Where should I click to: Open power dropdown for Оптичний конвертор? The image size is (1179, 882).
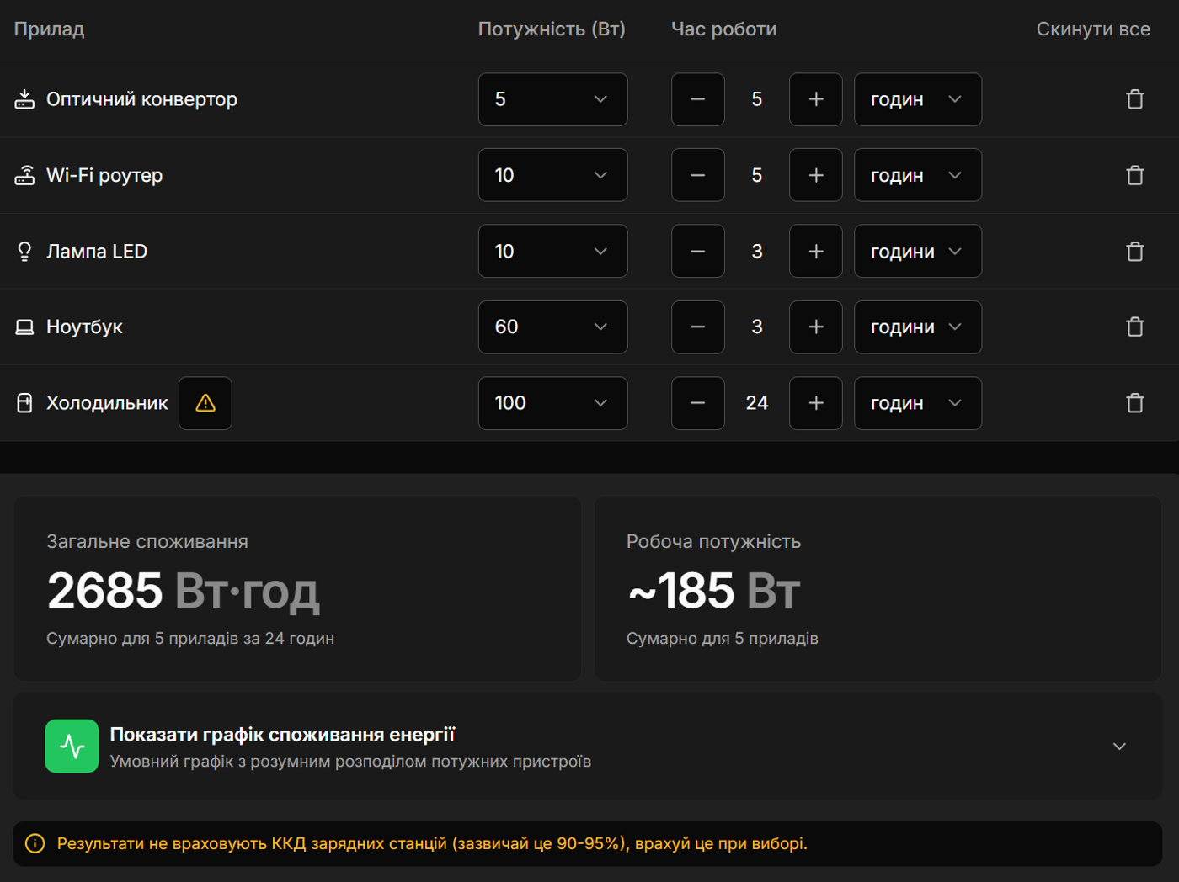pos(552,99)
